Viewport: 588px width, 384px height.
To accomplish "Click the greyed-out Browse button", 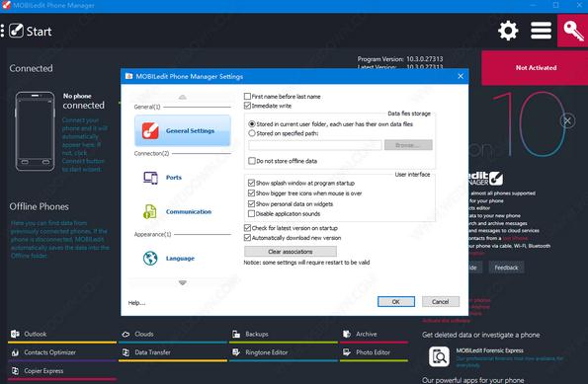I will 408,145.
